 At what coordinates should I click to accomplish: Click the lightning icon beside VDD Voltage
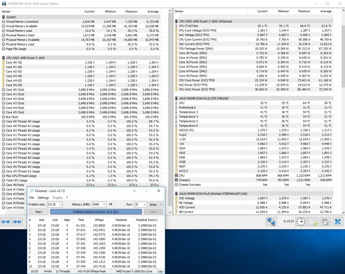[176, 198]
